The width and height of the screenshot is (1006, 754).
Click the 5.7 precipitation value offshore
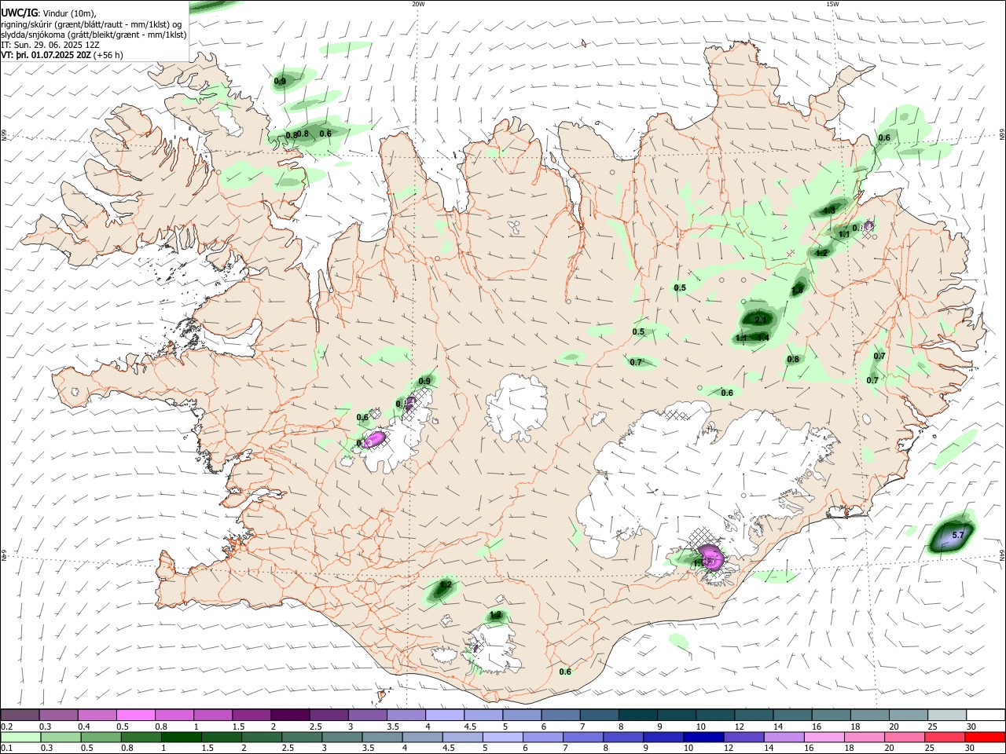[x=957, y=535]
